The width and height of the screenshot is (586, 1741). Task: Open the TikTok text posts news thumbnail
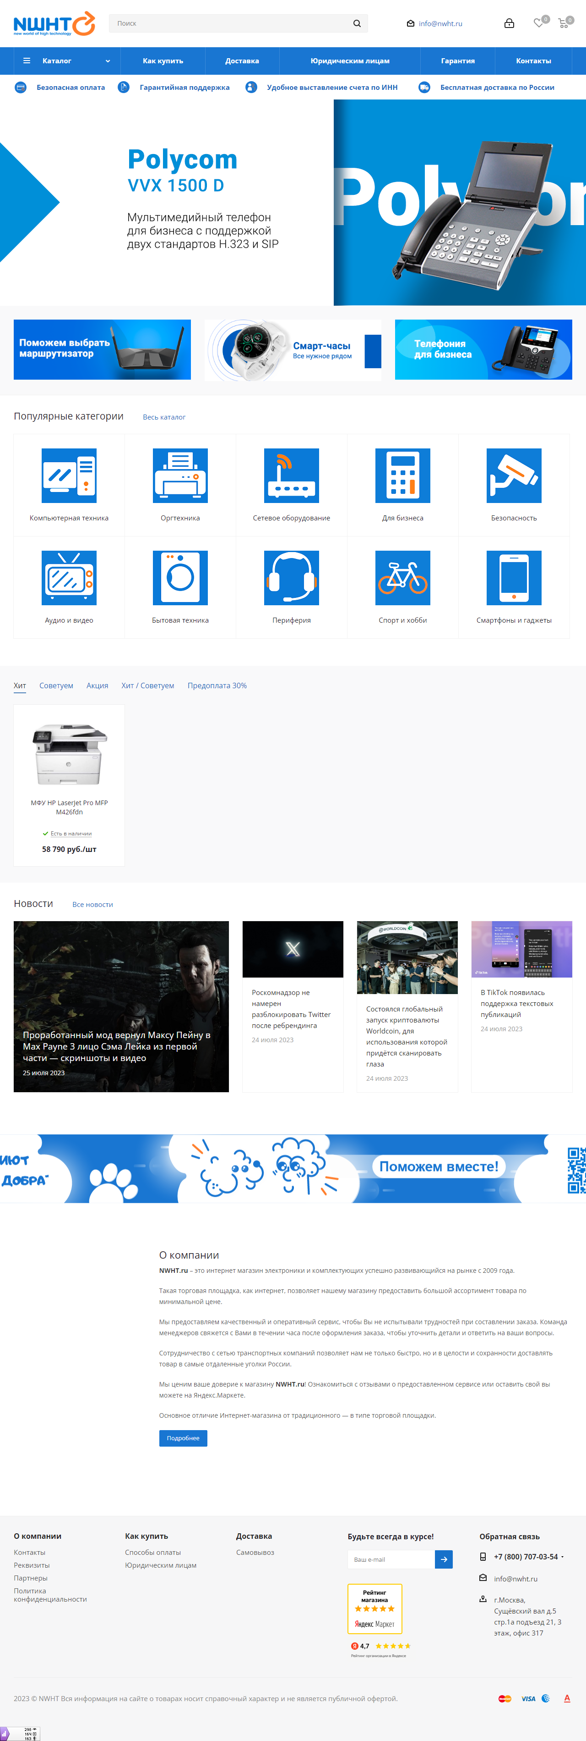coord(522,949)
